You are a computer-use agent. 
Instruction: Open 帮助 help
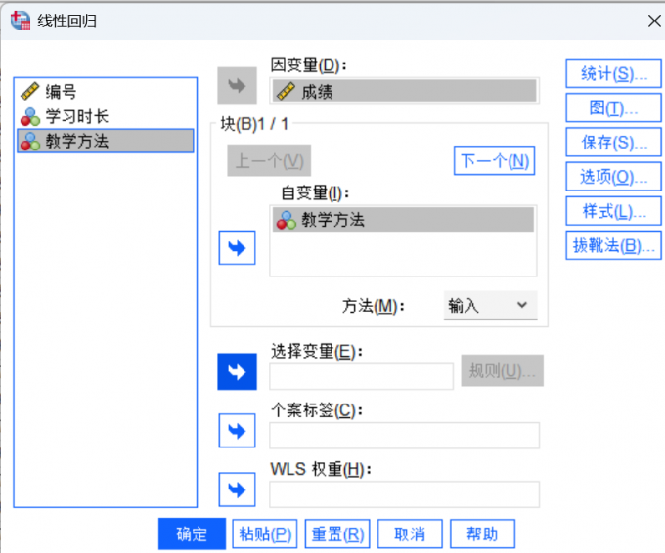click(483, 533)
